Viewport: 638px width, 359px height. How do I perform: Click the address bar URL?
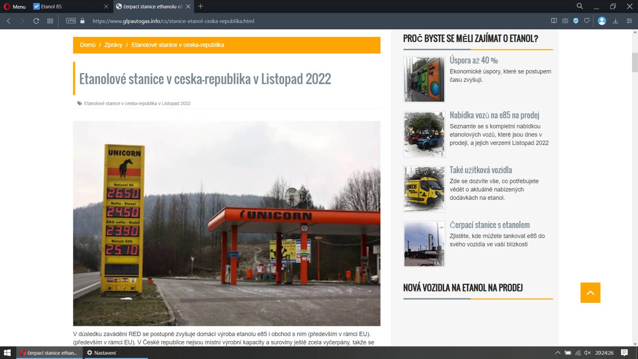pos(173,21)
